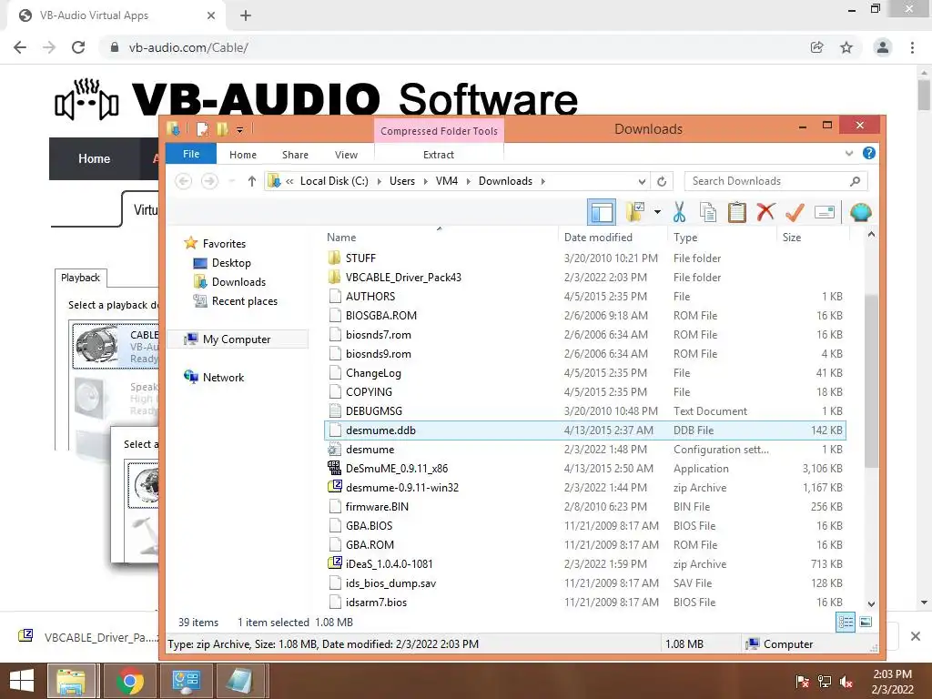Select Network in the navigation pane
This screenshot has height=699, width=932.
tap(223, 378)
